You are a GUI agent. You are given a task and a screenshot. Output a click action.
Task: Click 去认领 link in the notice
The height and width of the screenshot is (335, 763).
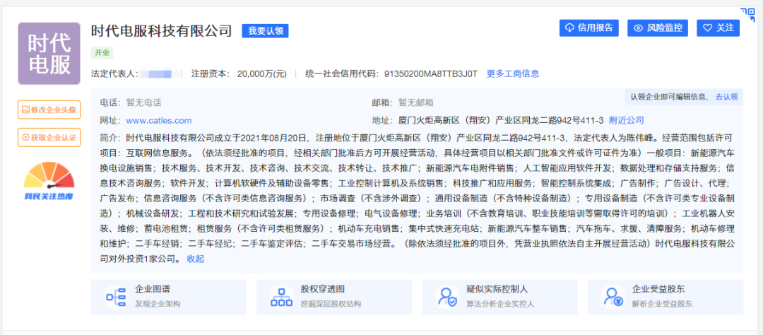(x=726, y=97)
